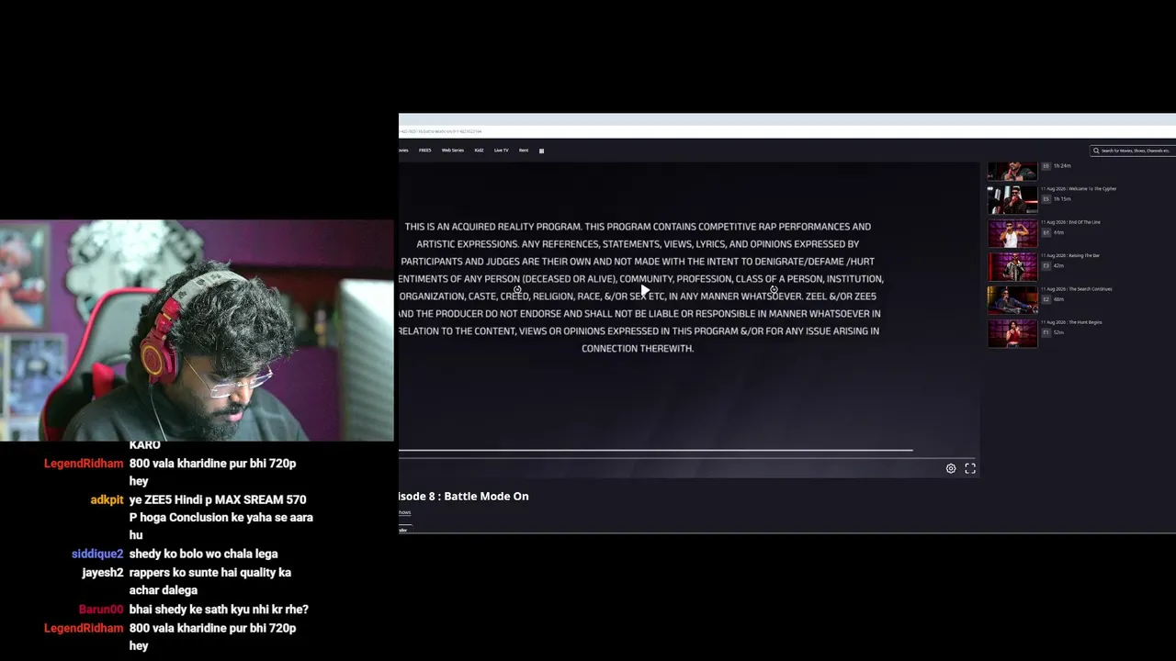Open the 'The Search Continues' title link

pos(1077,289)
